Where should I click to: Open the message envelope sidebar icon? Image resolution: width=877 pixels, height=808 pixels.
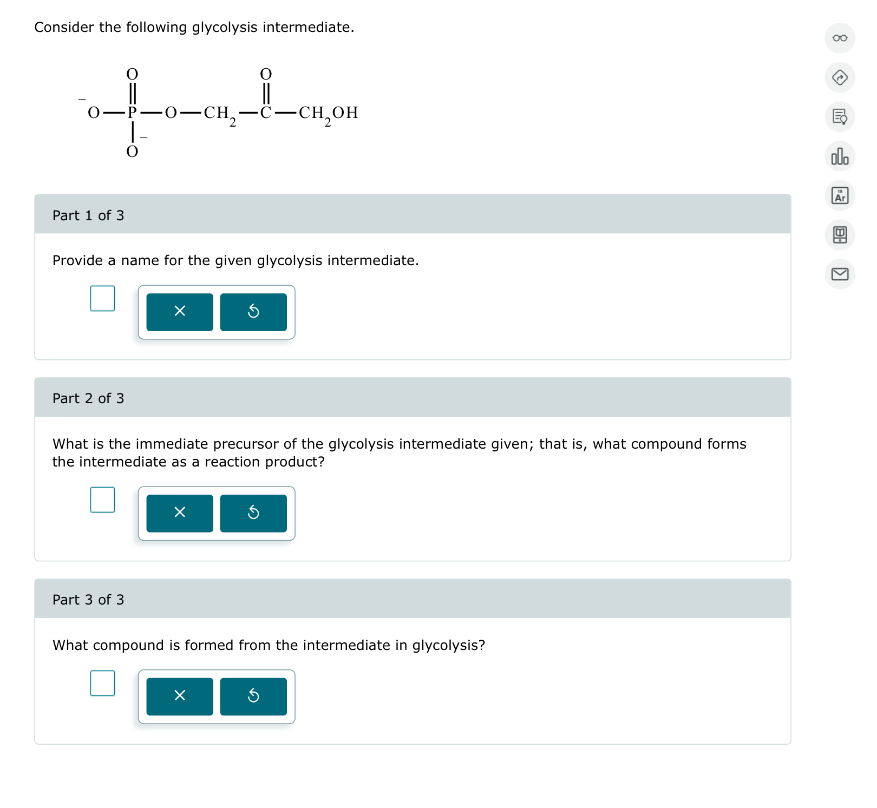(840, 275)
